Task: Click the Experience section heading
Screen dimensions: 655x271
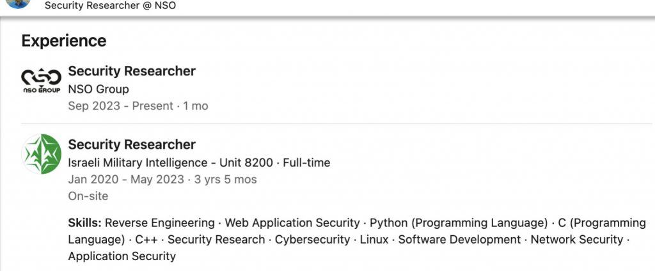Action: tap(63, 41)
